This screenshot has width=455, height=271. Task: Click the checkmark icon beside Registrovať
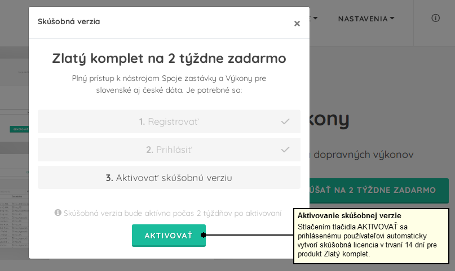(285, 121)
